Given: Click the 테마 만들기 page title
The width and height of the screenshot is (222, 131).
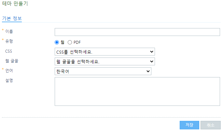Looking at the screenshot, I should 15,4.
